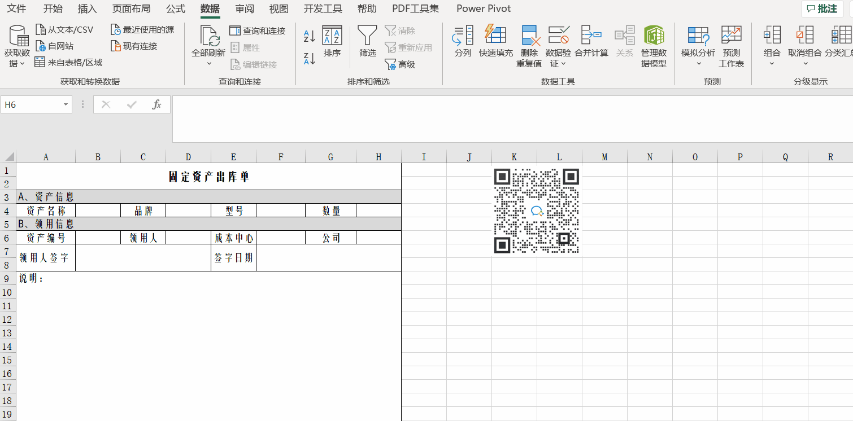Open 最近使用的源 recent sources
The image size is (853, 421).
point(142,30)
